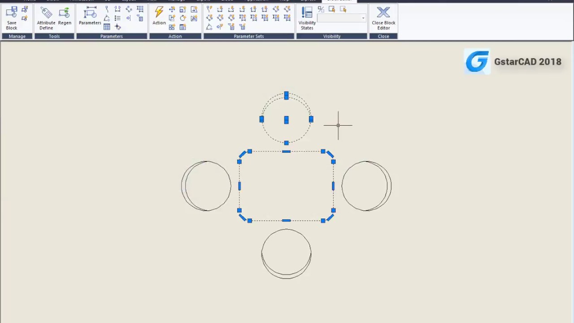Close the Block Editor
Viewport: 574px width, 323px height.
(383, 18)
